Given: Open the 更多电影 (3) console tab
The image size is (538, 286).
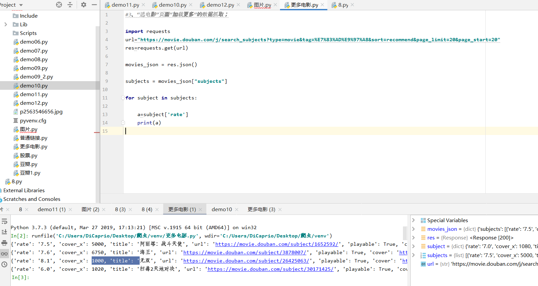Looking at the screenshot, I should (261, 210).
